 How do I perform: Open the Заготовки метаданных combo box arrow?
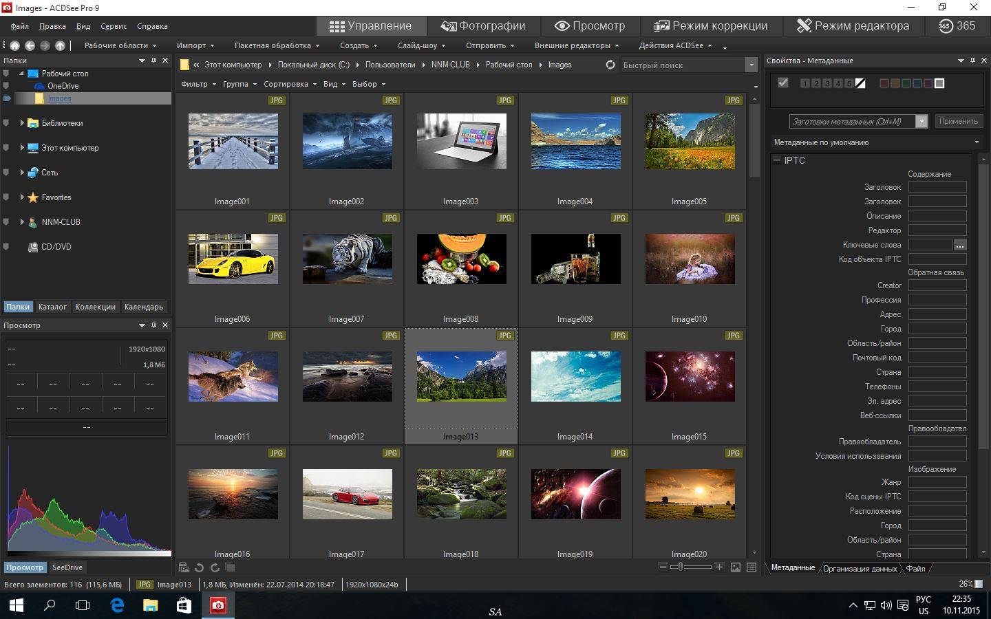pos(921,122)
